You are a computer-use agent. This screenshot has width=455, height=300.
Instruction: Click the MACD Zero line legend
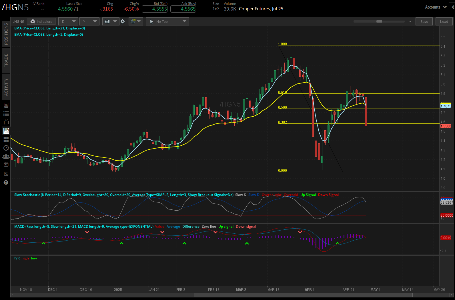pos(209,227)
